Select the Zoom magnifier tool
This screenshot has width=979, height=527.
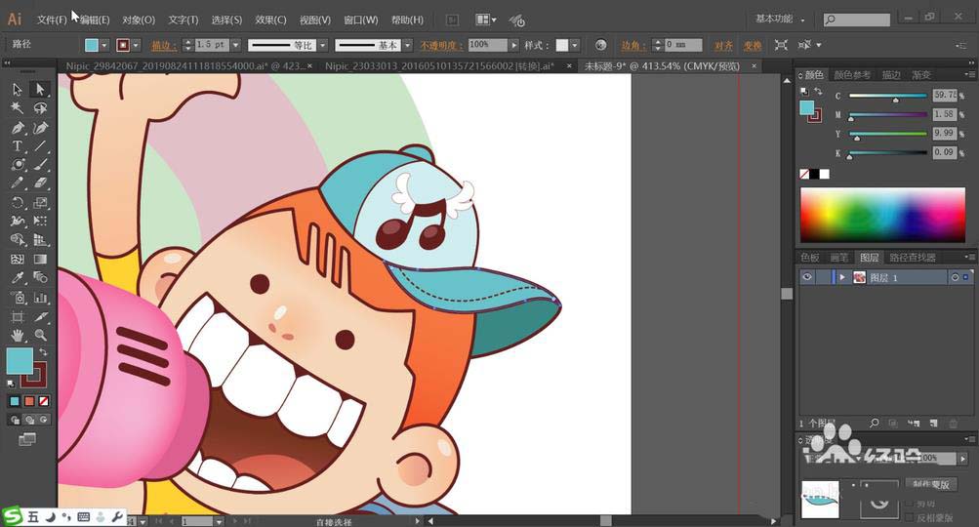pyautogui.click(x=40, y=335)
